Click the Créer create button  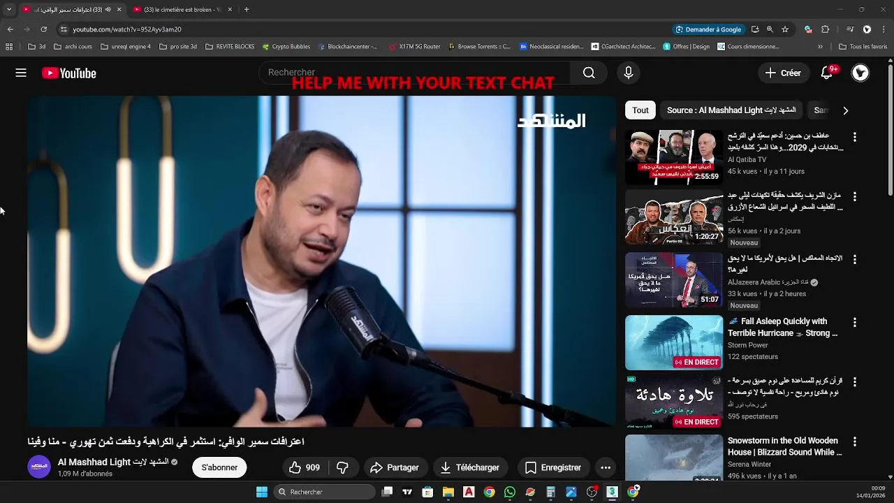(x=783, y=73)
